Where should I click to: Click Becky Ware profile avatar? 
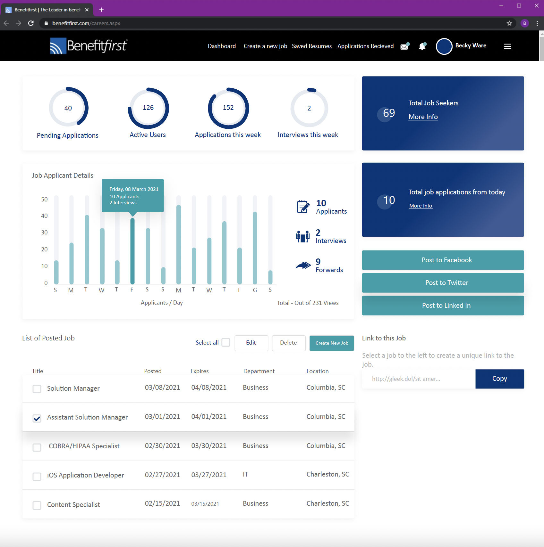(444, 46)
